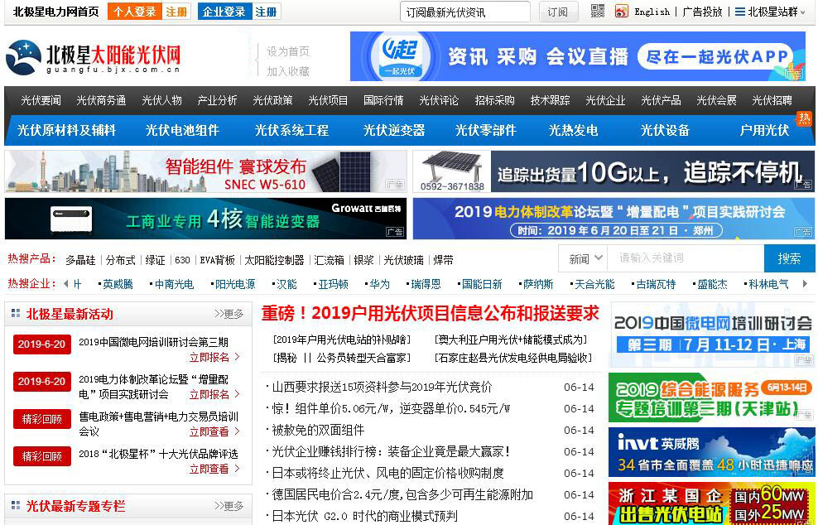This screenshot has height=525, width=818.
Task: Click the 订阅 subscribe button
Action: click(558, 12)
